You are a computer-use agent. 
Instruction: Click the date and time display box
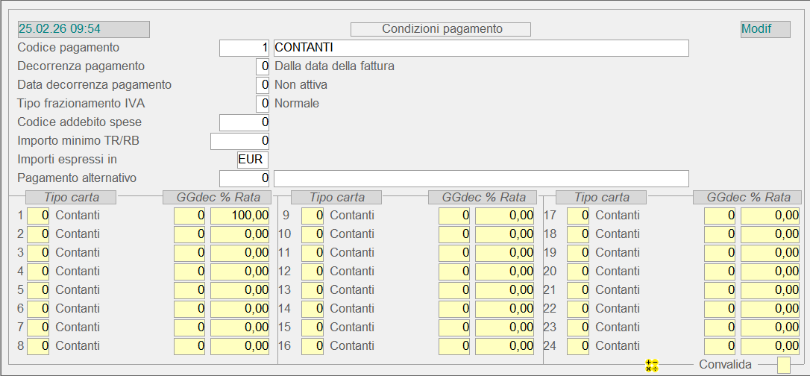pos(84,29)
